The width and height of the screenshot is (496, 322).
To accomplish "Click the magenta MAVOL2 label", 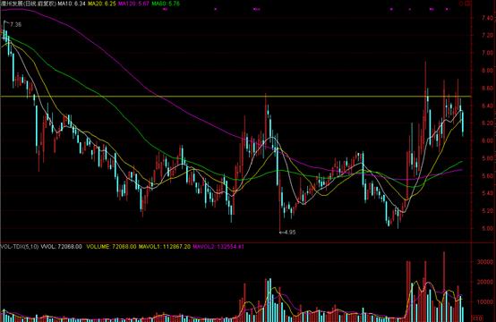I will pos(218,247).
